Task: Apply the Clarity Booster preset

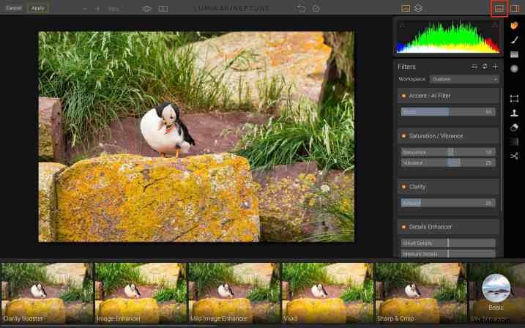Action: [x=47, y=293]
